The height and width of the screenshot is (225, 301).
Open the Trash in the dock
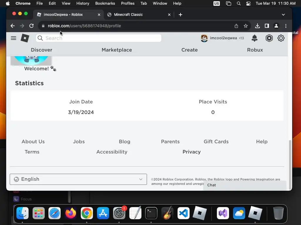pos(278,213)
